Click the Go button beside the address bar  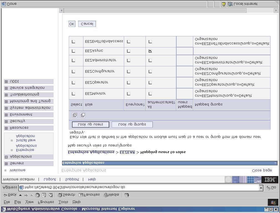point(271,188)
